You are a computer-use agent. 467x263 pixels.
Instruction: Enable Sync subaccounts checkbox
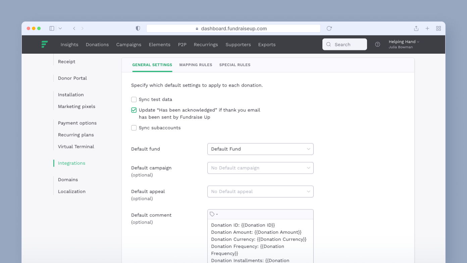click(134, 128)
